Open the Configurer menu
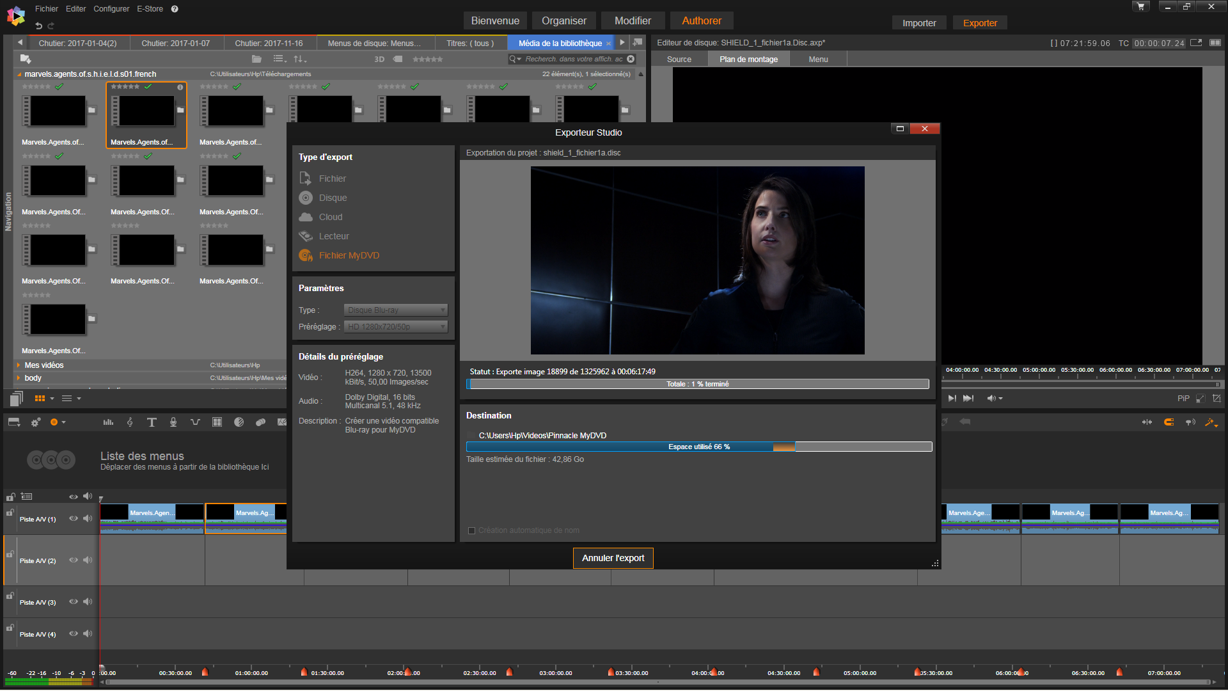 tap(111, 9)
